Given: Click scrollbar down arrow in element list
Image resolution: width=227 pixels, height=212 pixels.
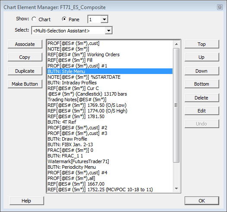Looking at the screenshot, I should pos(176,189).
